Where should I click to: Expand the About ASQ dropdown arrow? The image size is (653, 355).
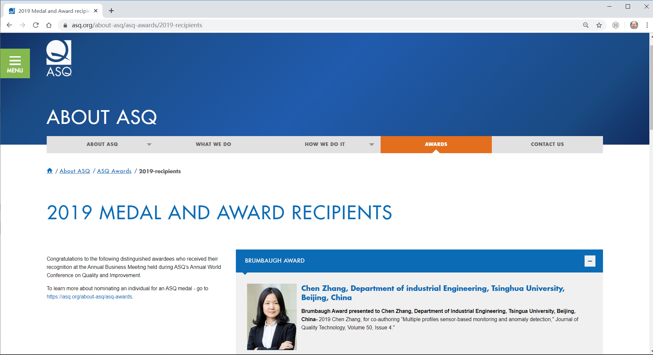(x=149, y=144)
